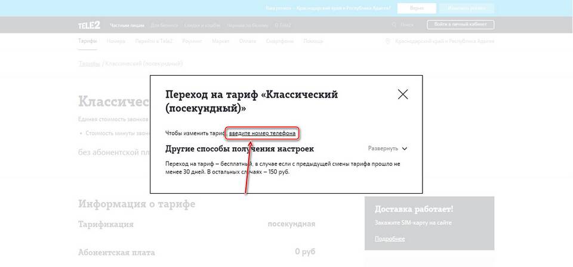Open the 'Тарифы' navigation tab
Screen dimensions: 573x267
pyautogui.click(x=87, y=41)
